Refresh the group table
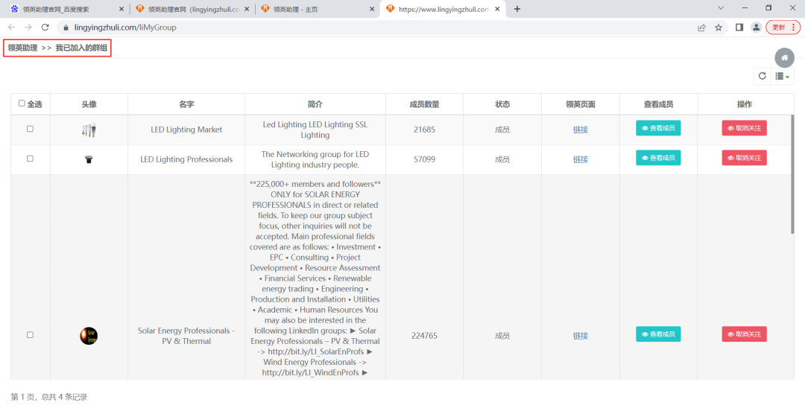Viewport: 805px width, 408px height. tap(763, 76)
